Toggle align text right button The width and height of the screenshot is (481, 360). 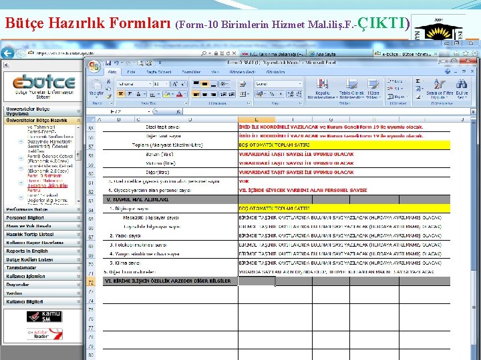213,94
